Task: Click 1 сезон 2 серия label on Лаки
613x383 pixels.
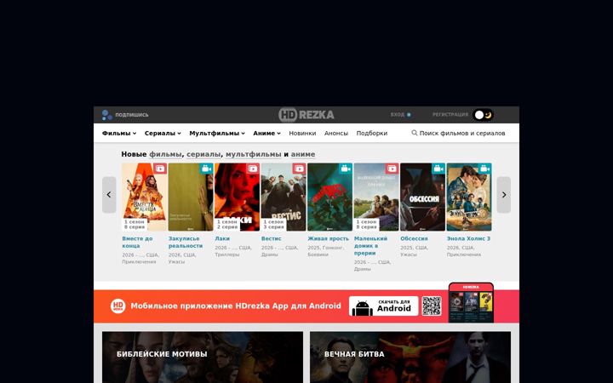Action: point(227,225)
